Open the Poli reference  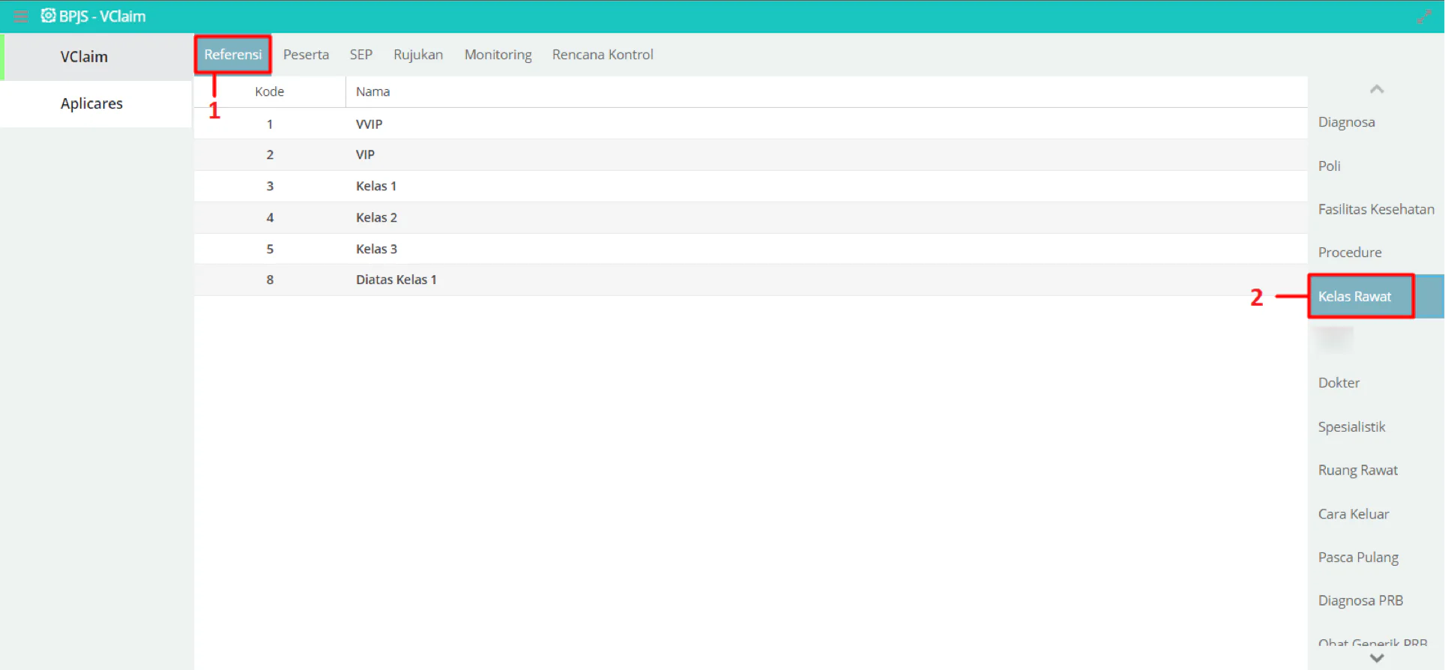(1330, 166)
